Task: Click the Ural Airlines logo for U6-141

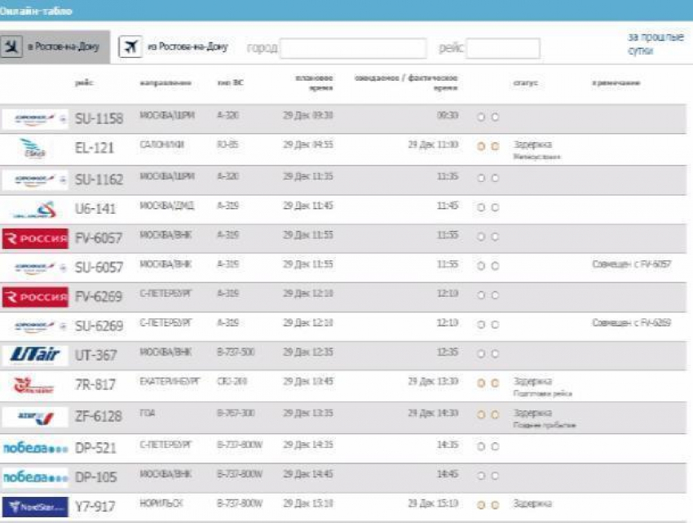Action: (x=35, y=208)
